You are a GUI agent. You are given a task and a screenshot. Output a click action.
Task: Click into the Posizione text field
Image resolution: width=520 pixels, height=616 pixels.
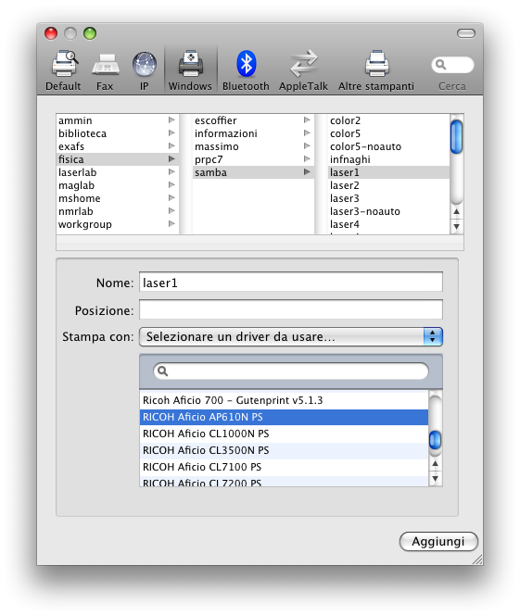pyautogui.click(x=291, y=309)
